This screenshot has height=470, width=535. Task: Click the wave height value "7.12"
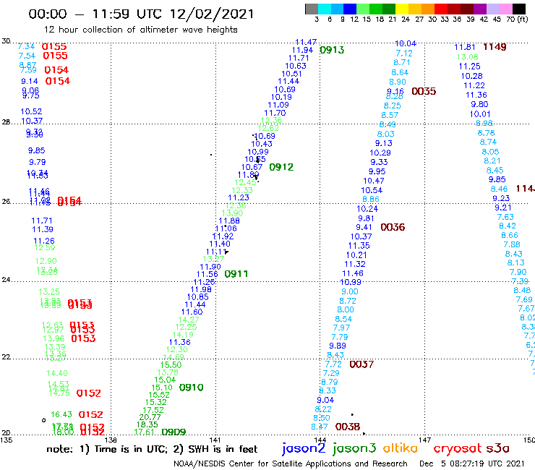tap(404, 54)
